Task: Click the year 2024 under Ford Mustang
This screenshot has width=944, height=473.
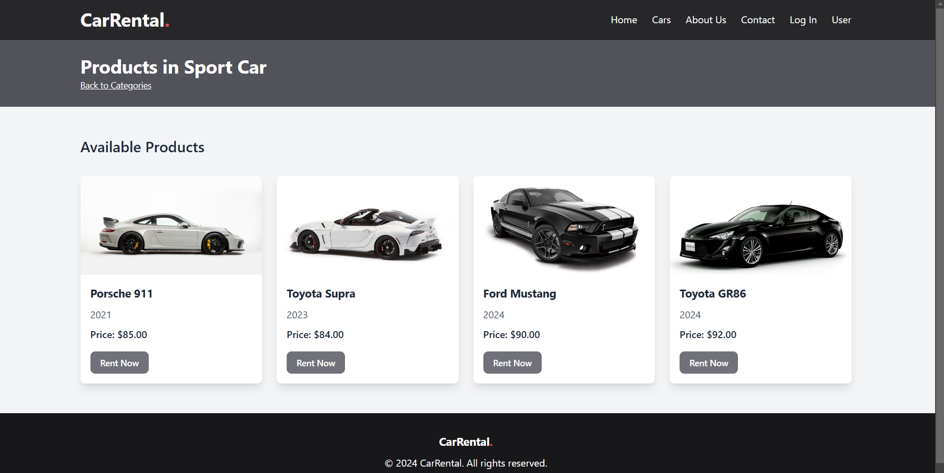Action: (494, 315)
